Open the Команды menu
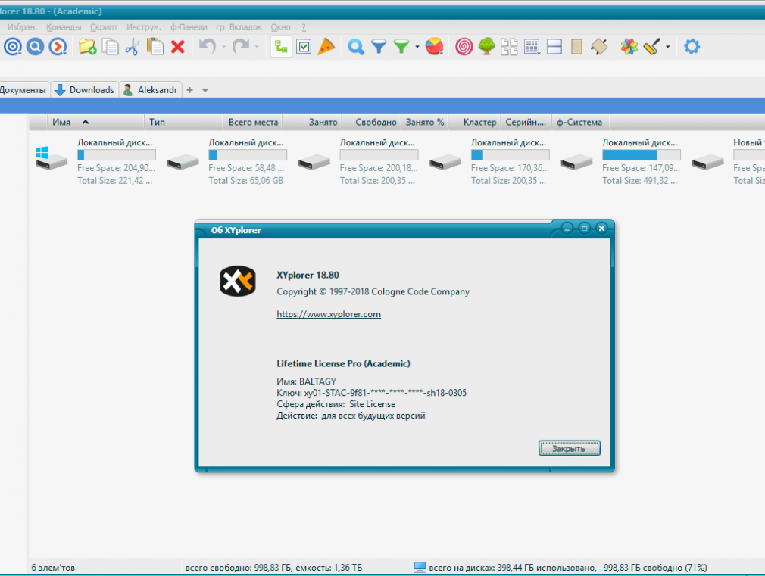The image size is (765, 576). coord(64,27)
